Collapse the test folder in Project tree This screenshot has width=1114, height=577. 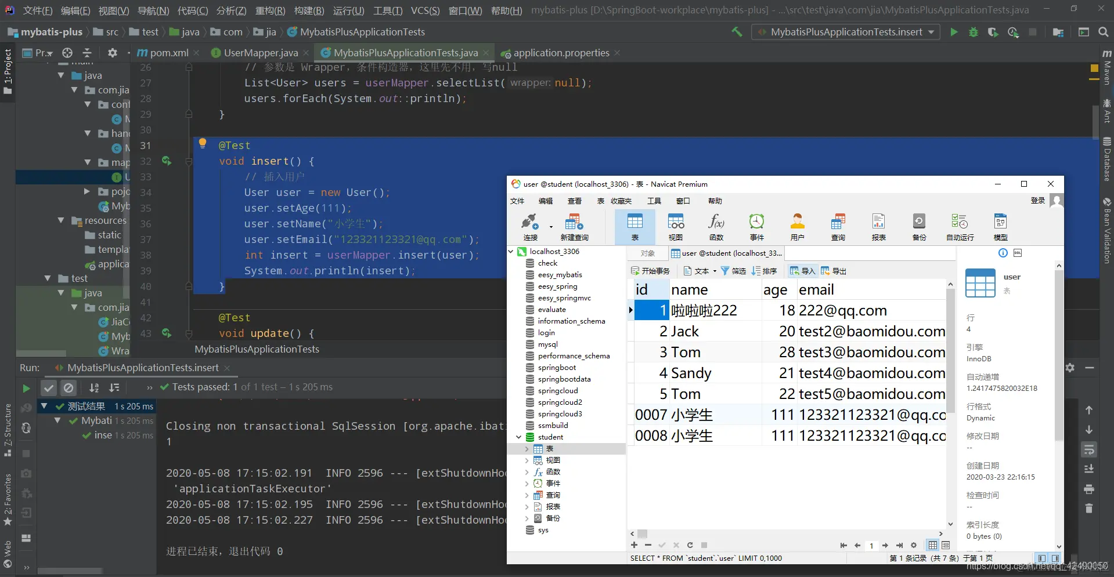pyautogui.click(x=48, y=278)
